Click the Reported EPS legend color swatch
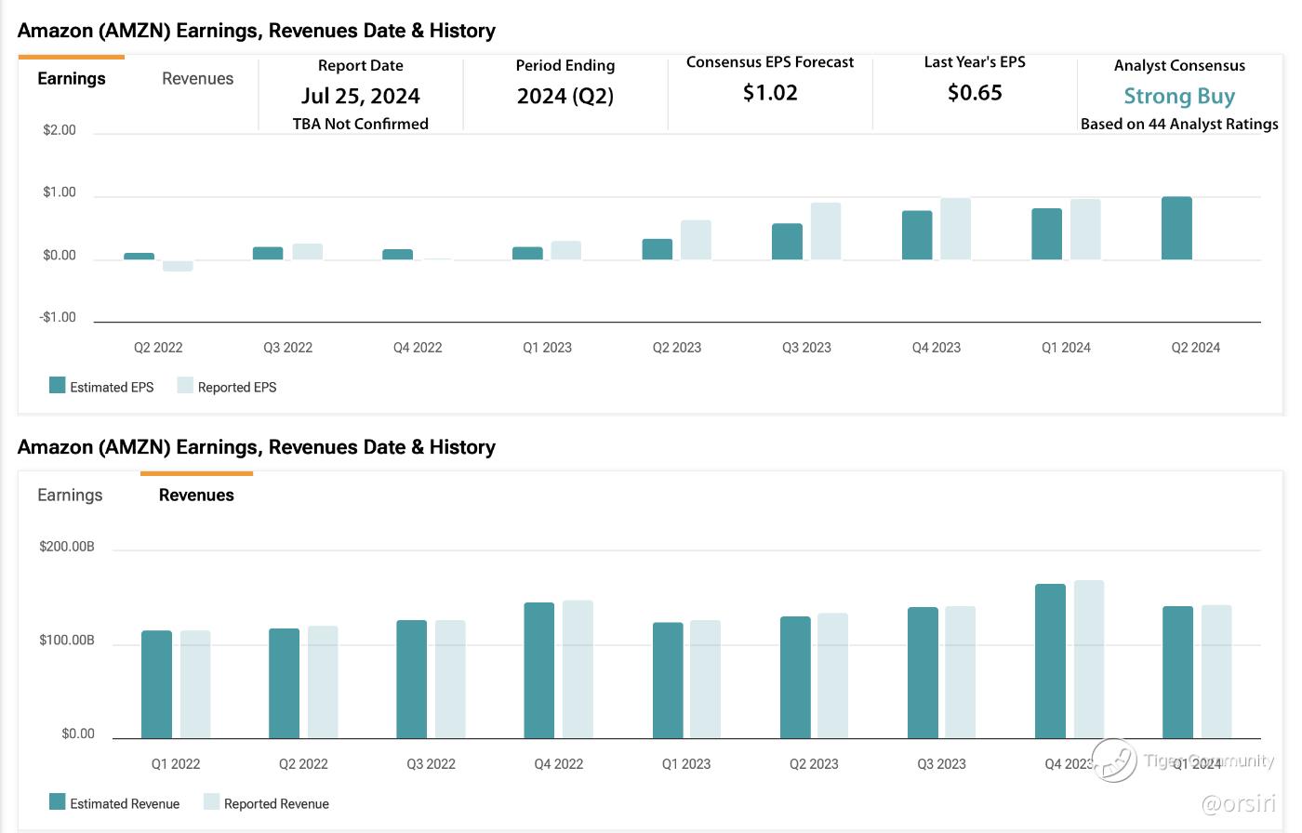 185,386
